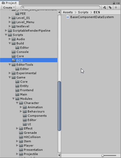Screen dimensions: 121x158
Task: Click the folder tree scrollbar thumb
Action: click(x=59, y=106)
